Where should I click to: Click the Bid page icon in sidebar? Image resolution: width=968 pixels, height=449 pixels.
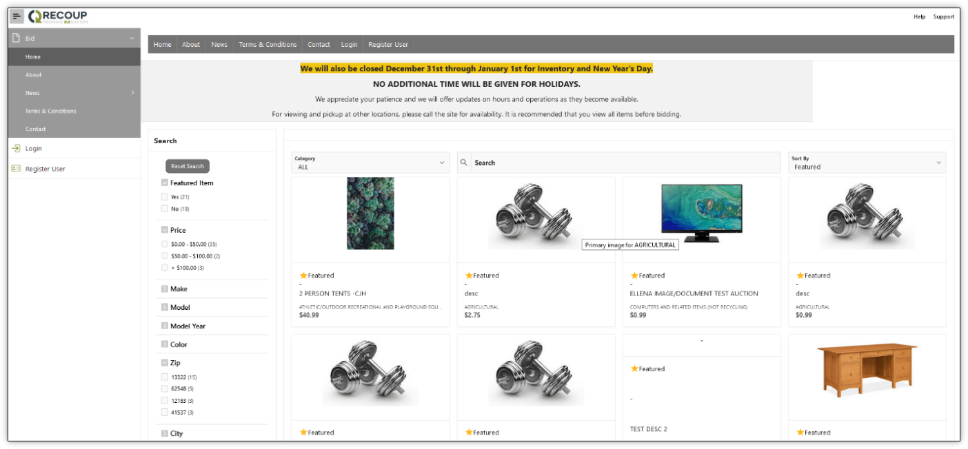tap(16, 39)
